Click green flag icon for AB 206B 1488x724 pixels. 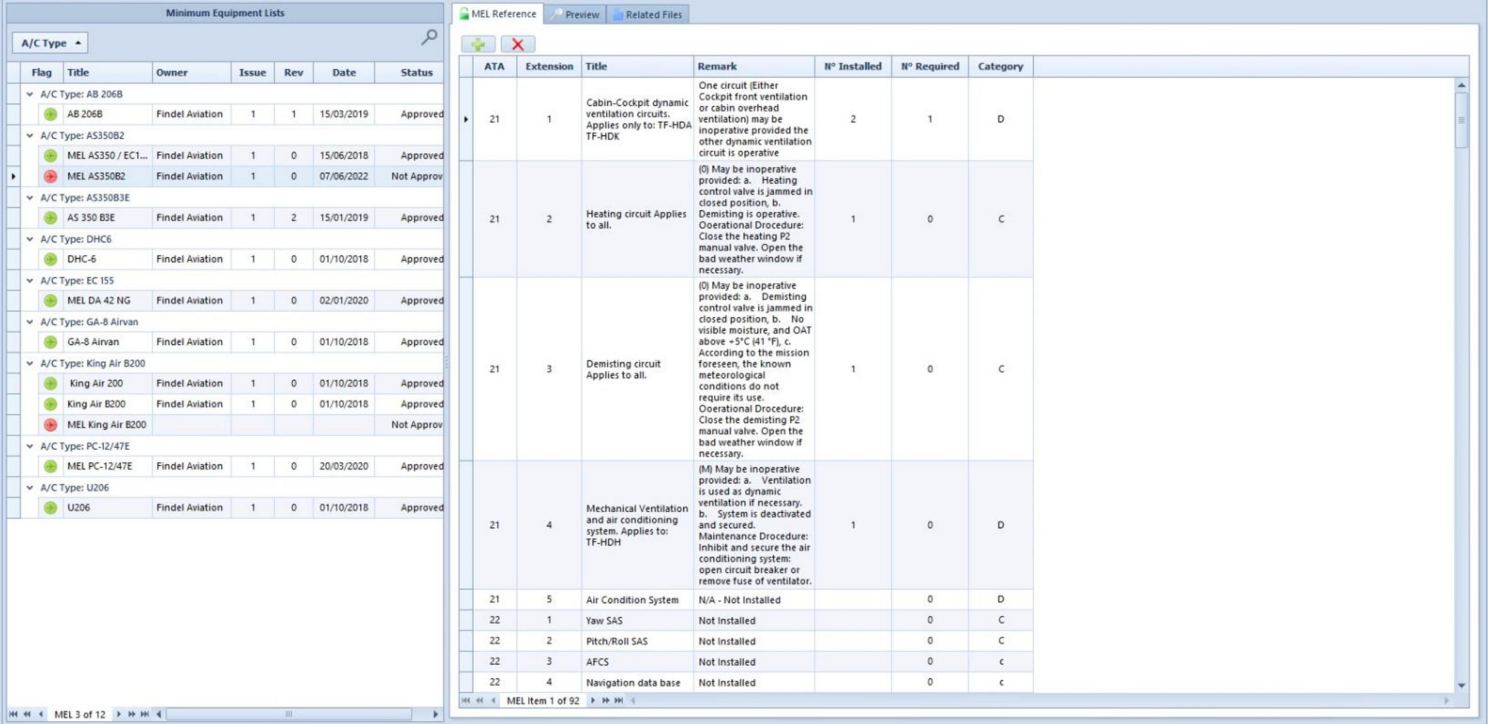pyautogui.click(x=50, y=114)
